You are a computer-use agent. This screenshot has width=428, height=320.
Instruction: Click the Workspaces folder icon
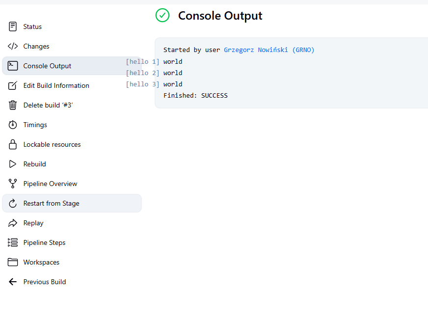click(x=13, y=262)
